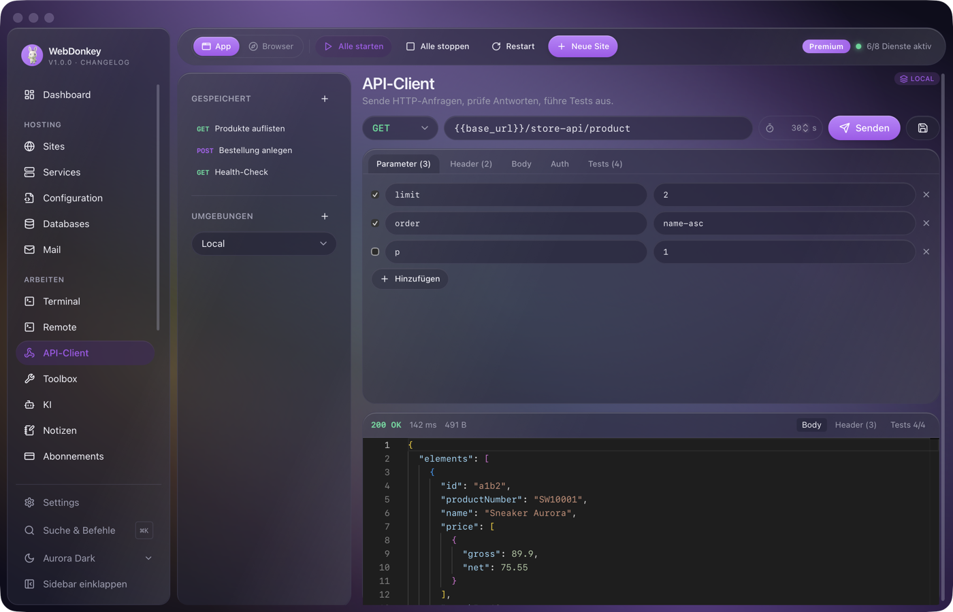Show response Header (3) tab
The height and width of the screenshot is (612, 953).
coord(856,425)
